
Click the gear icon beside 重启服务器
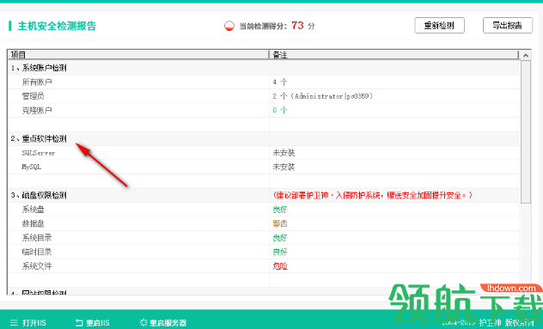point(143,323)
